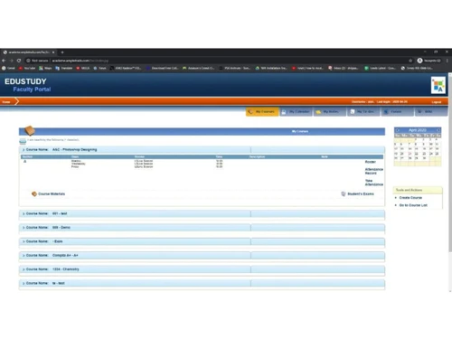Click the Home breadcrumb
The height and width of the screenshot is (339, 452).
click(x=6, y=102)
